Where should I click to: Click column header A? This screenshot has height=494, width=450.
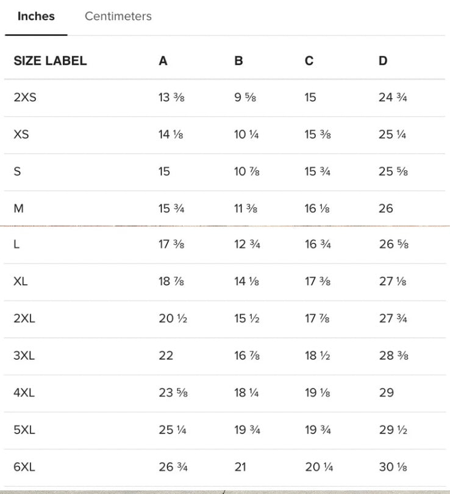tap(163, 61)
